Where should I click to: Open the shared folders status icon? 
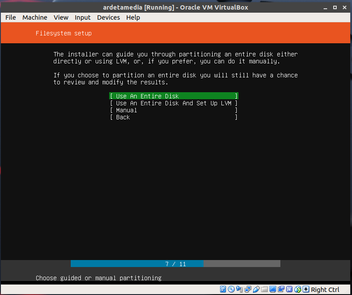pyautogui.click(x=264, y=289)
